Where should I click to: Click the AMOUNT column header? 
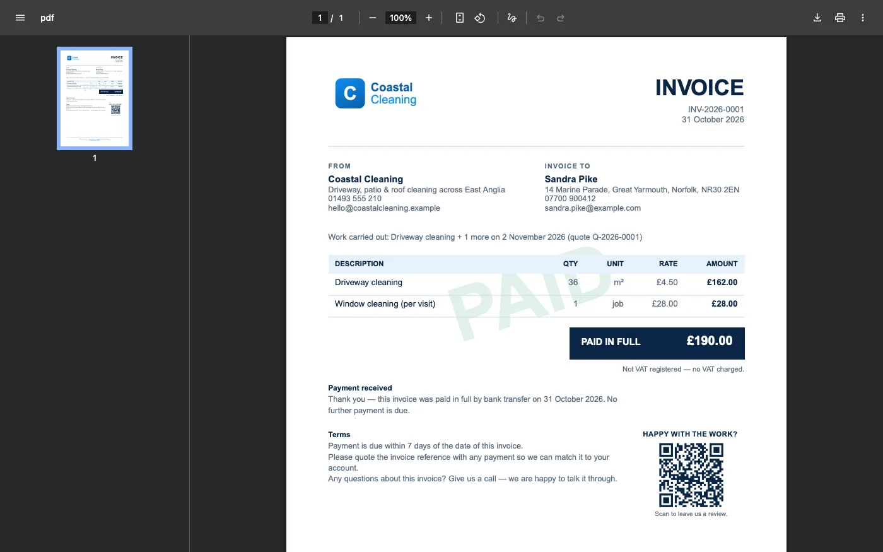722,264
